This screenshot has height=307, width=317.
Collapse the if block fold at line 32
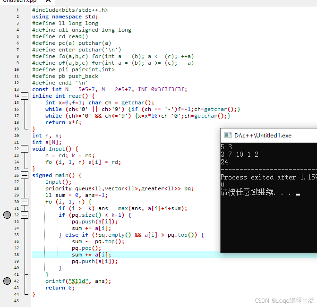pos(25,215)
